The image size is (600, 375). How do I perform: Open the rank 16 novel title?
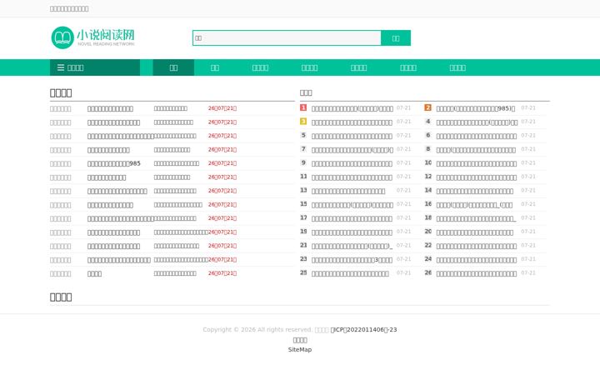pyautogui.click(x=474, y=205)
